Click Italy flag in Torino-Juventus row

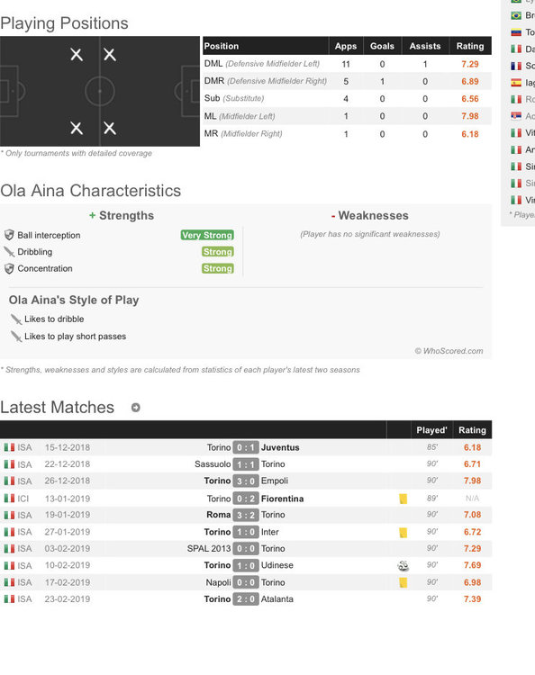point(9,447)
